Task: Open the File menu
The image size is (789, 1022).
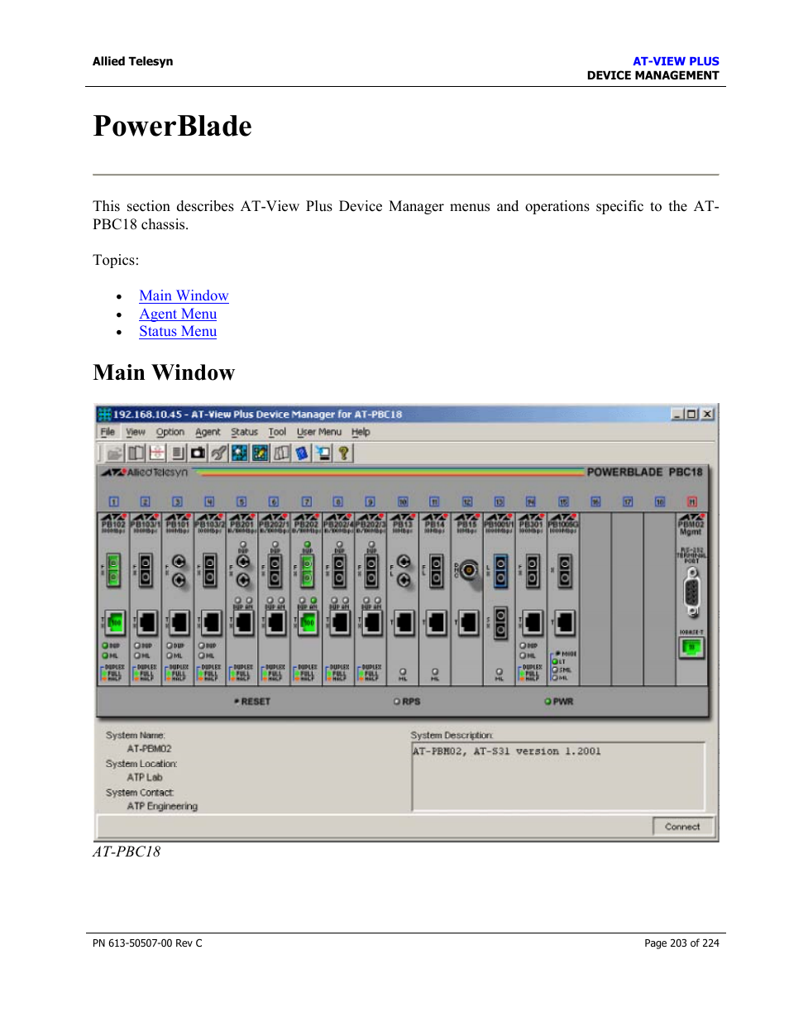Action: 108,432
